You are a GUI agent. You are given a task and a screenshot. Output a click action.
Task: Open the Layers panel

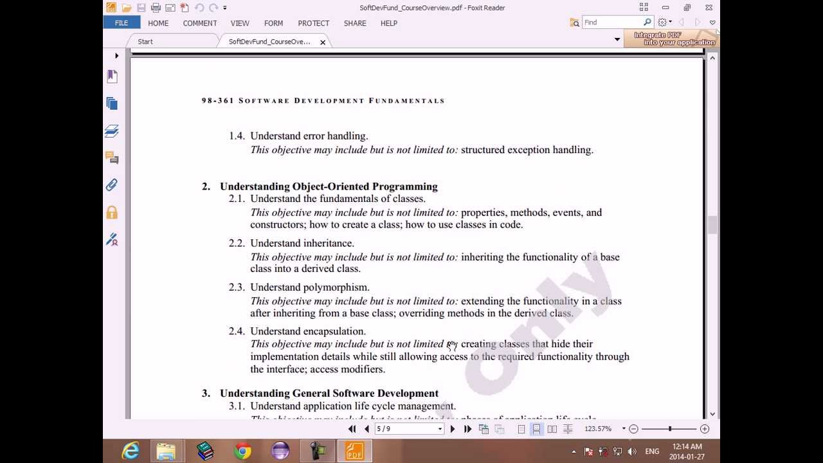coord(112,131)
